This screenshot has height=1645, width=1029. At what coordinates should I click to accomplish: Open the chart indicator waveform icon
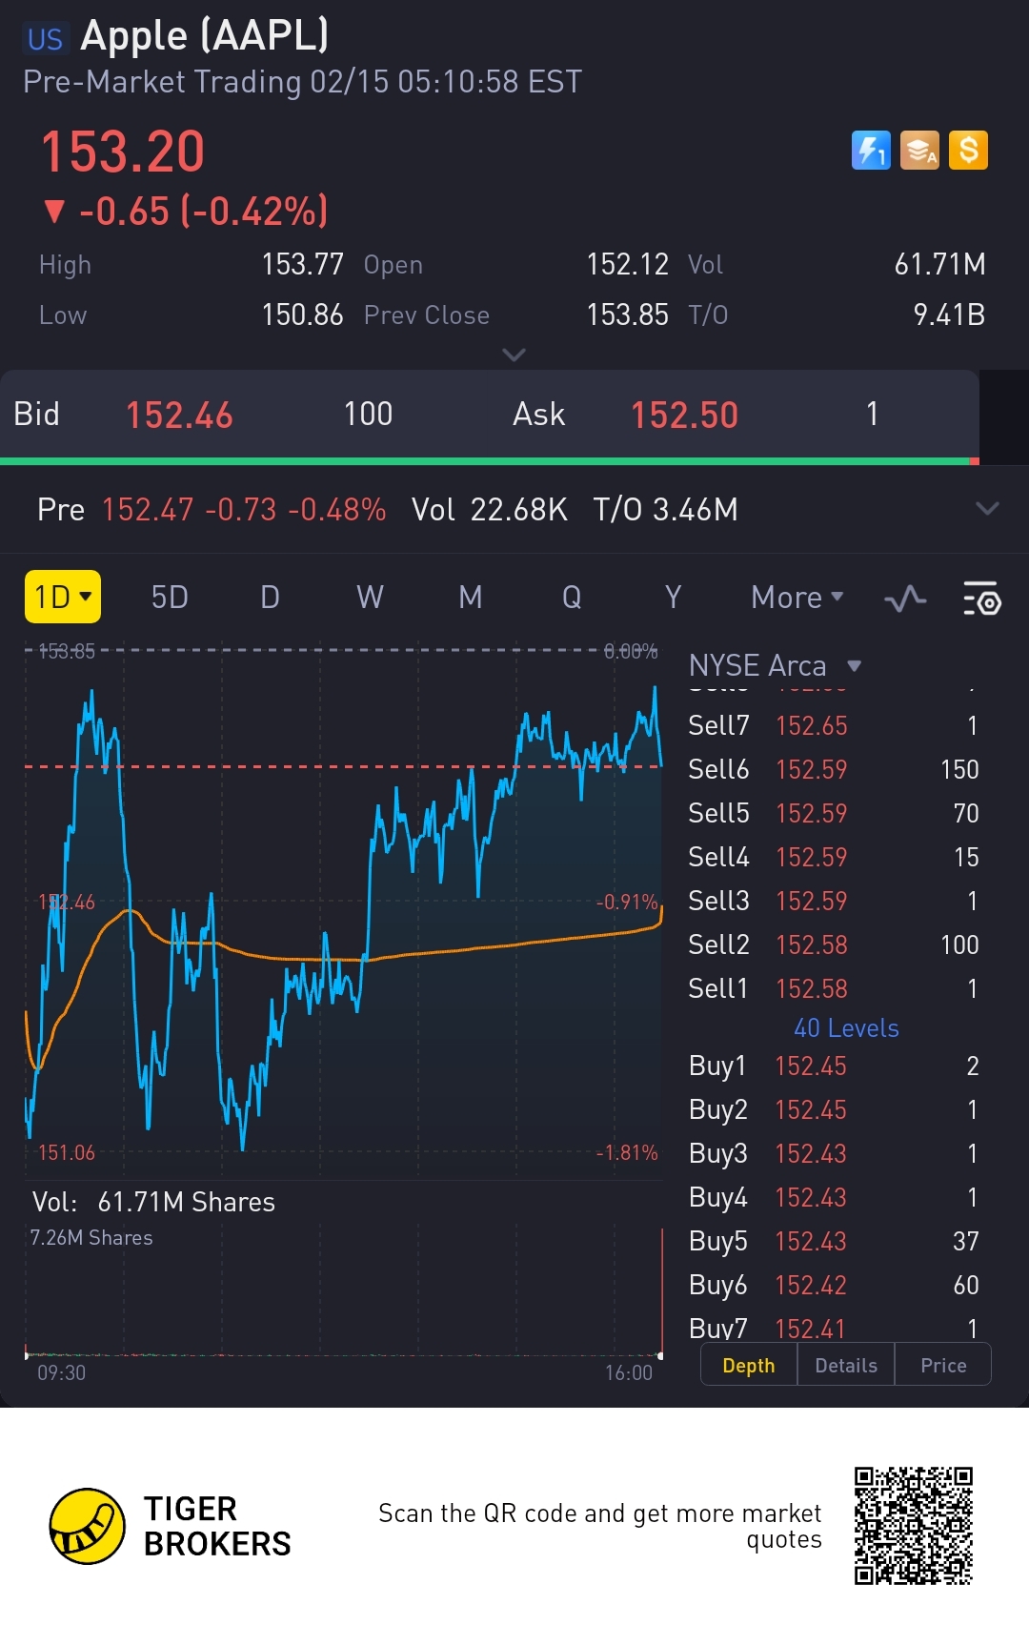click(x=905, y=599)
